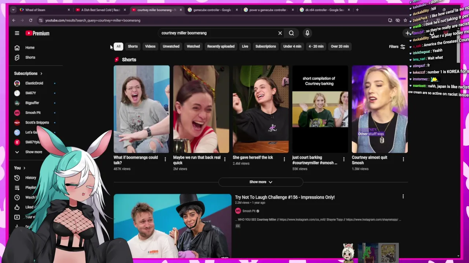Viewport: 469px width, 263px height.
Task: Open 'Courtney almost quit Smosh' short thumbnail
Action: pyautogui.click(x=380, y=109)
